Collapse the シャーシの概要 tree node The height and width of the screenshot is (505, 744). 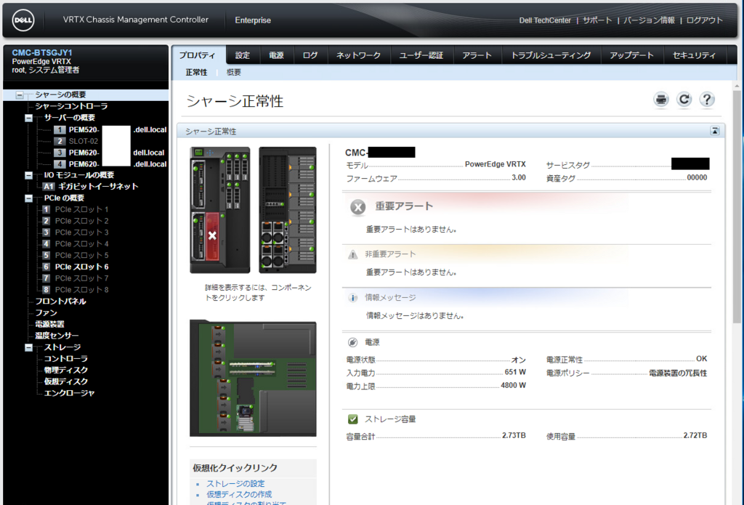[20, 95]
